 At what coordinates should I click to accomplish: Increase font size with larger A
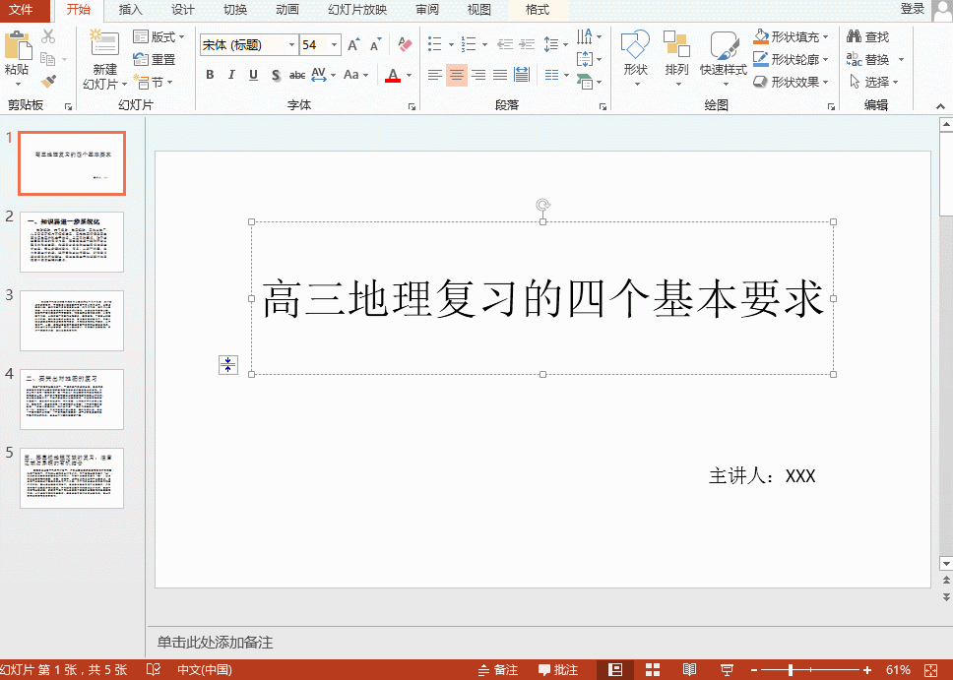point(353,44)
